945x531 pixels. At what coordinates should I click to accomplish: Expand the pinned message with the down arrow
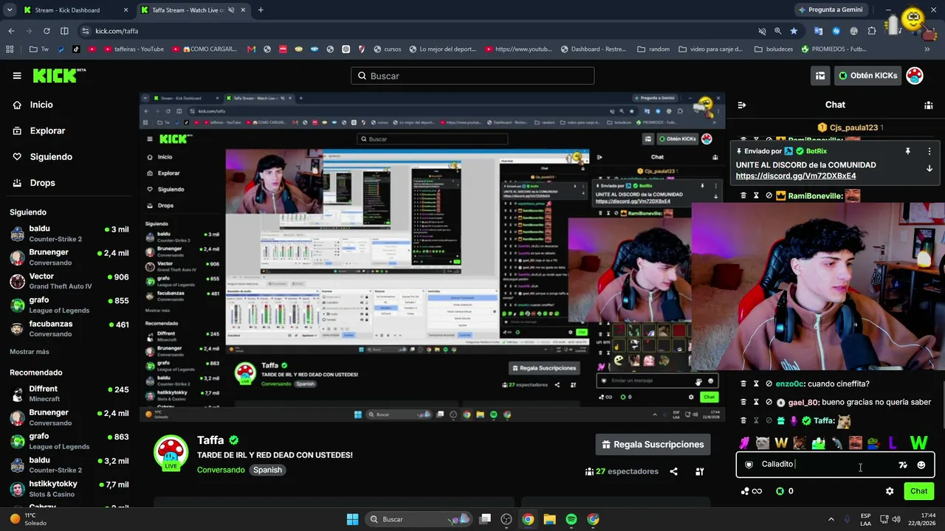click(929, 169)
